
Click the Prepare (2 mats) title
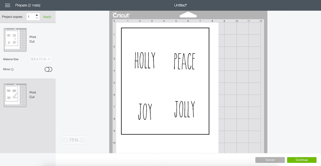pos(28,5)
